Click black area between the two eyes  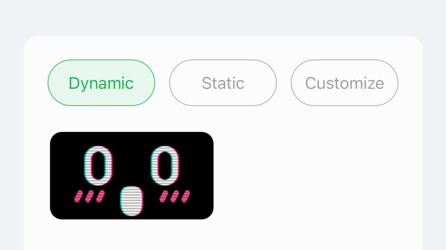[132, 163]
